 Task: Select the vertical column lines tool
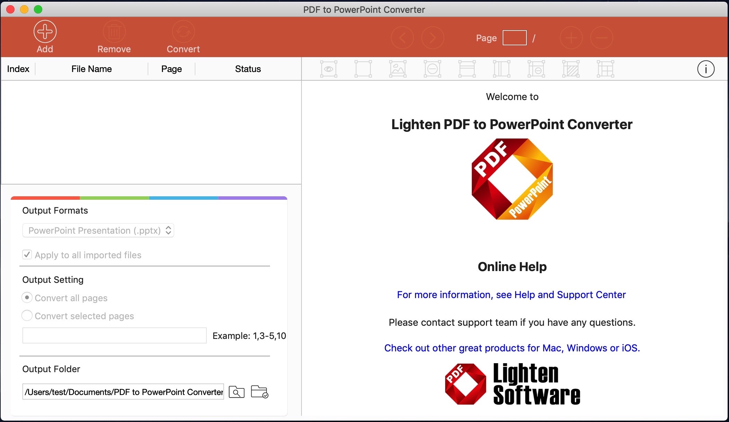click(x=502, y=69)
